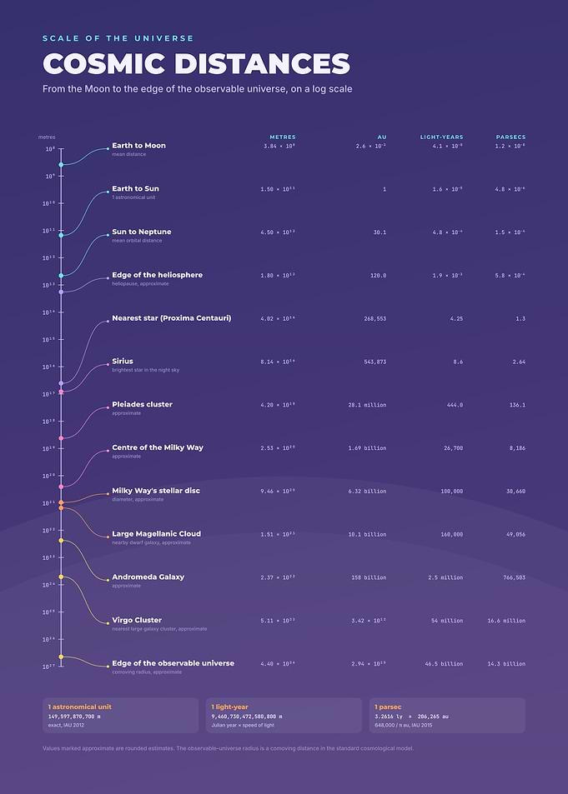Viewport: 568px width, 794px height.
Task: Select the "Earth to Moon" row label
Action: pyautogui.click(x=139, y=145)
